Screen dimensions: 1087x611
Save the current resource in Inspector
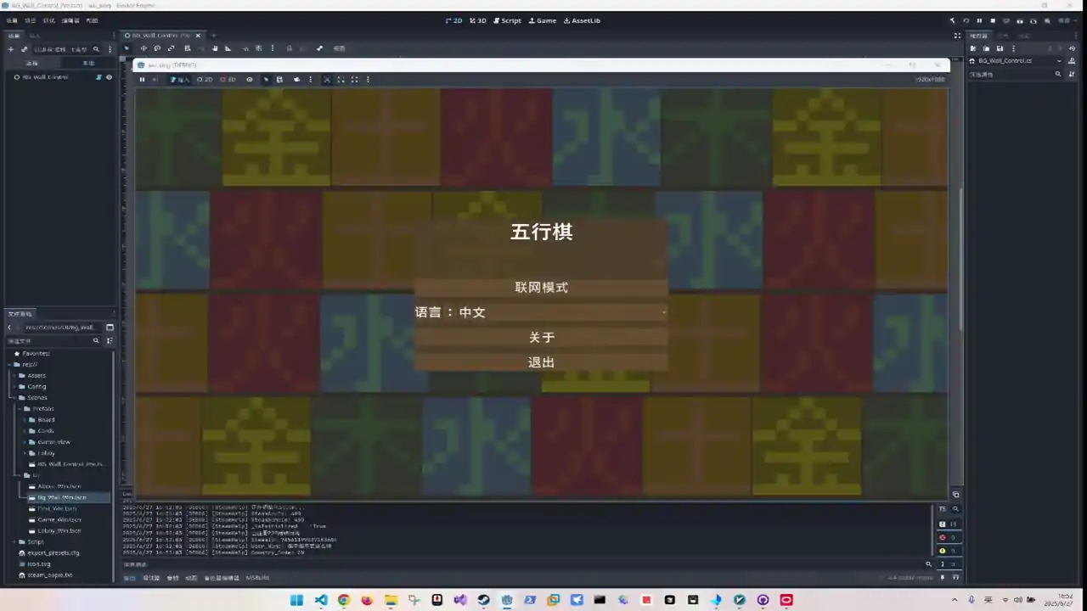click(1000, 48)
